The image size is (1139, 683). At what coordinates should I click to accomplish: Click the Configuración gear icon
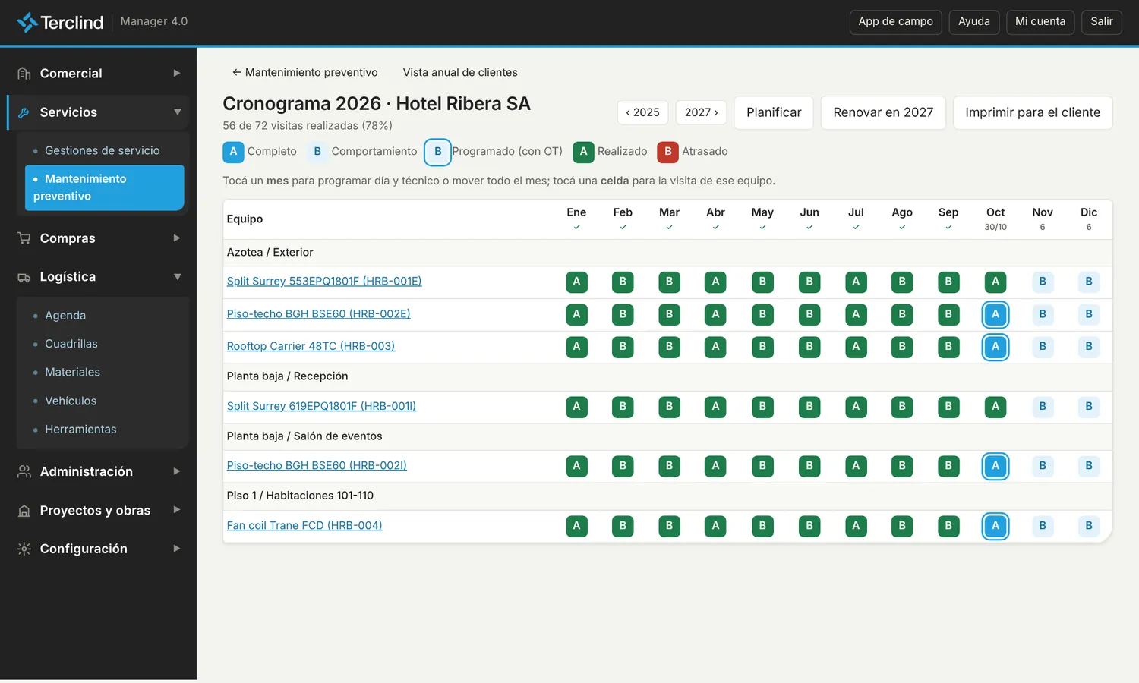pyautogui.click(x=24, y=549)
